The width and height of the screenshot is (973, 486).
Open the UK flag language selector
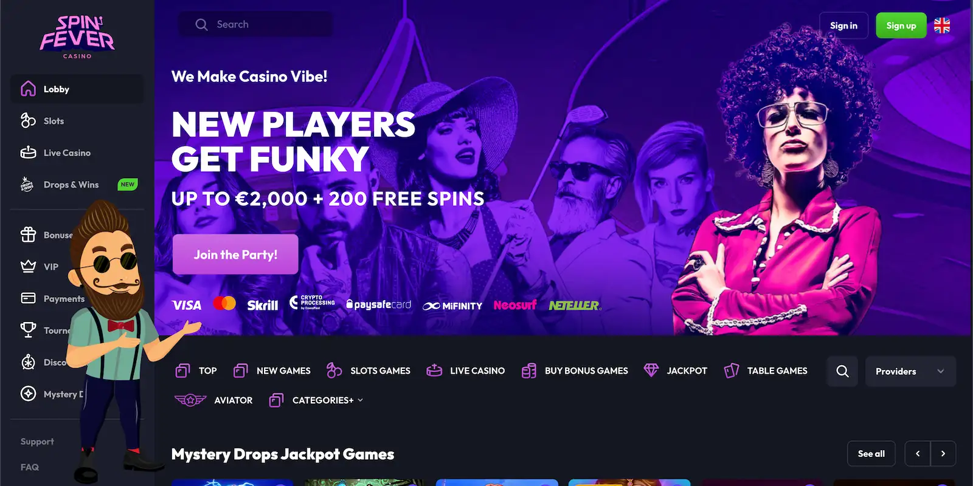942,26
